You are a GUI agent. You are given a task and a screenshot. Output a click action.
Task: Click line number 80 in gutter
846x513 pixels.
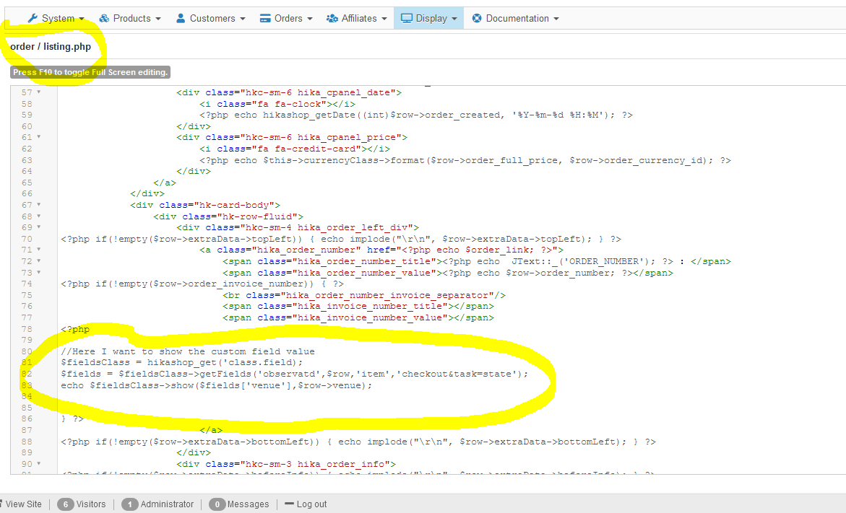(27, 351)
